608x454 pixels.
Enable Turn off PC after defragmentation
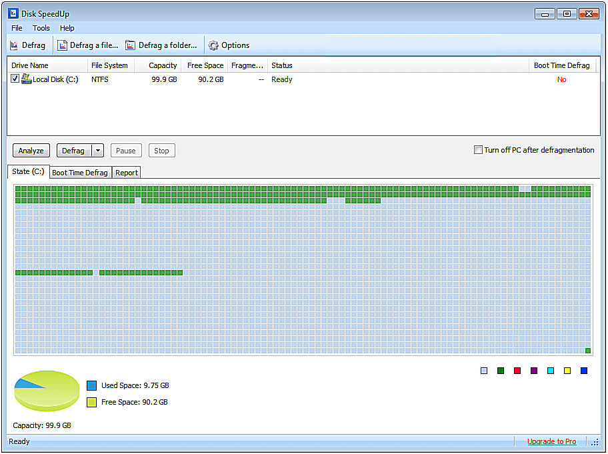pyautogui.click(x=478, y=150)
